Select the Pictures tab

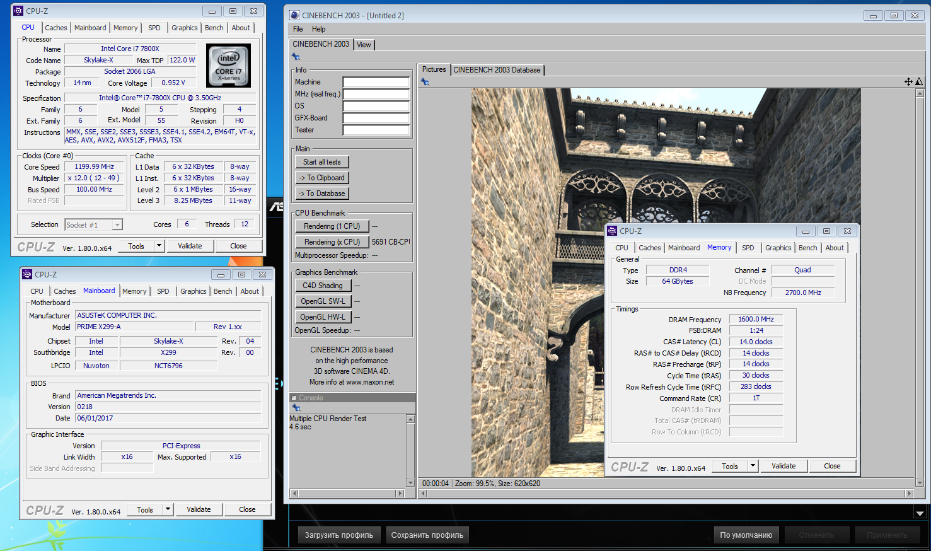(434, 69)
